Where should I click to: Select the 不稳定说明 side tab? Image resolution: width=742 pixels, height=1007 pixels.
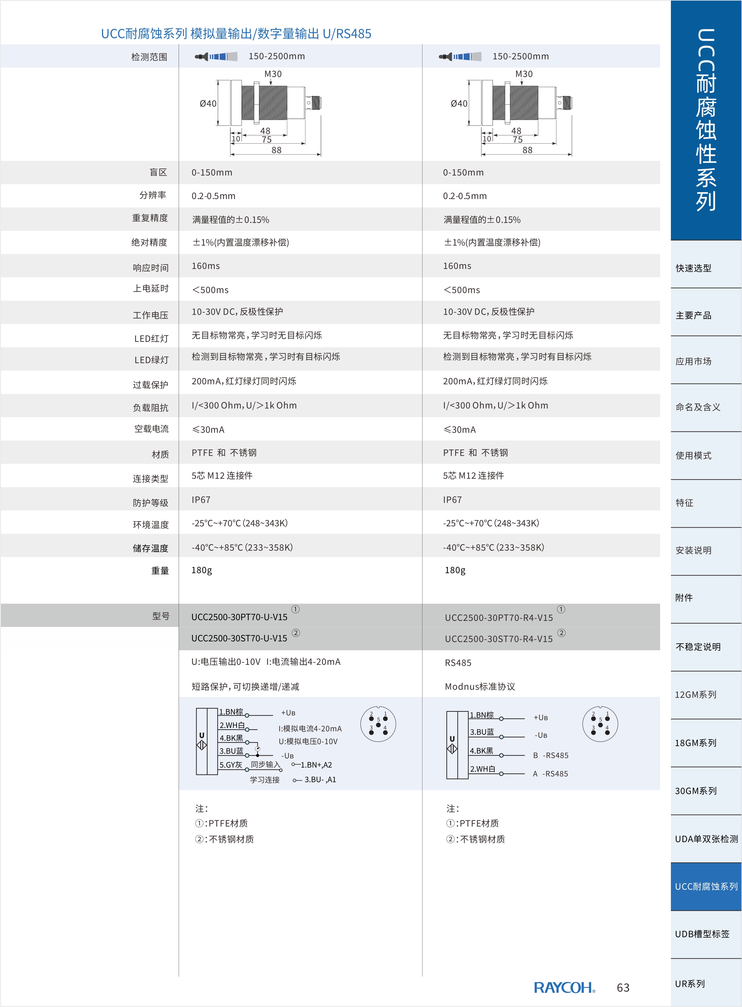(x=706, y=648)
